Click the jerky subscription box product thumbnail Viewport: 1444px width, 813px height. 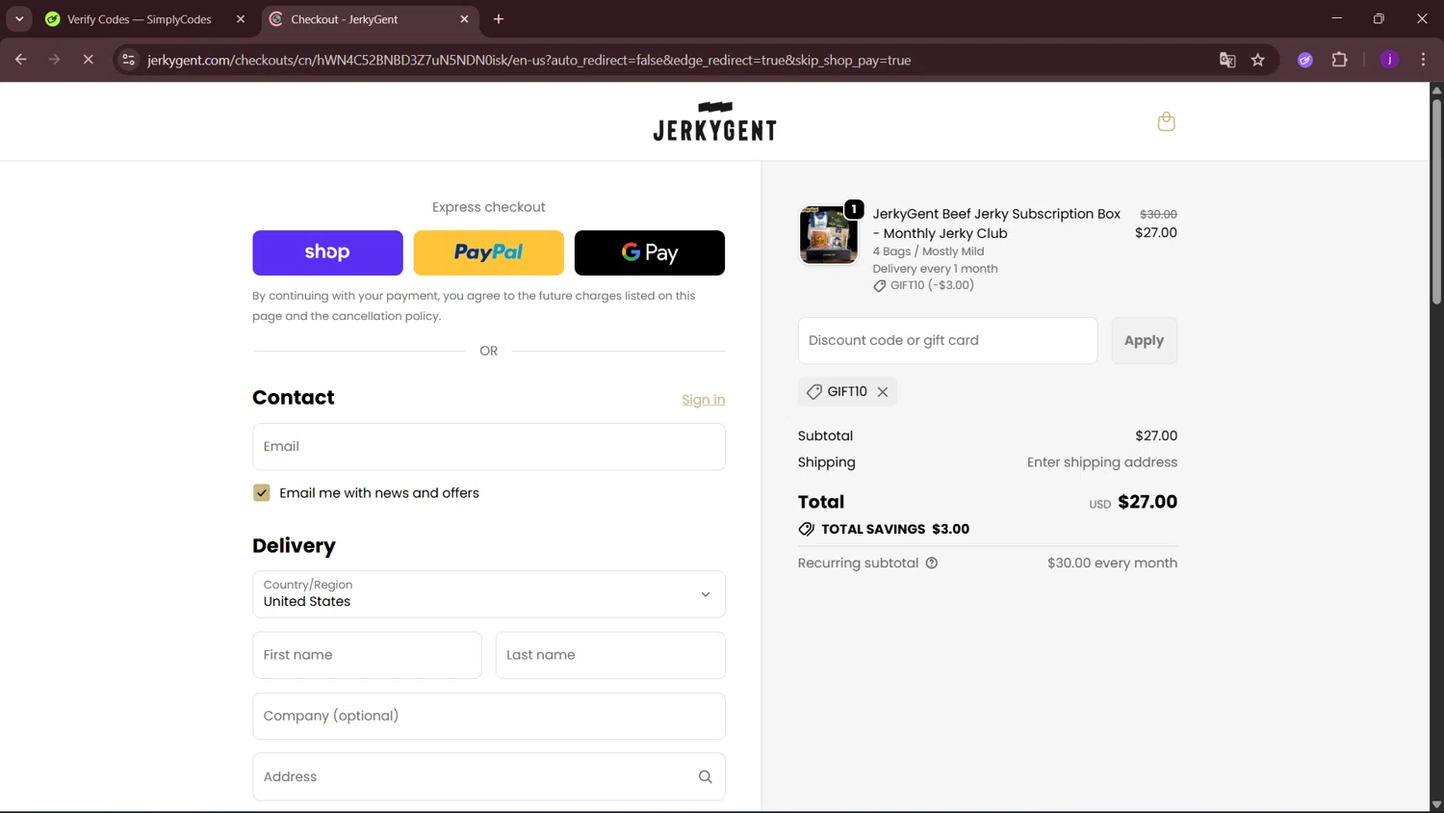828,235
